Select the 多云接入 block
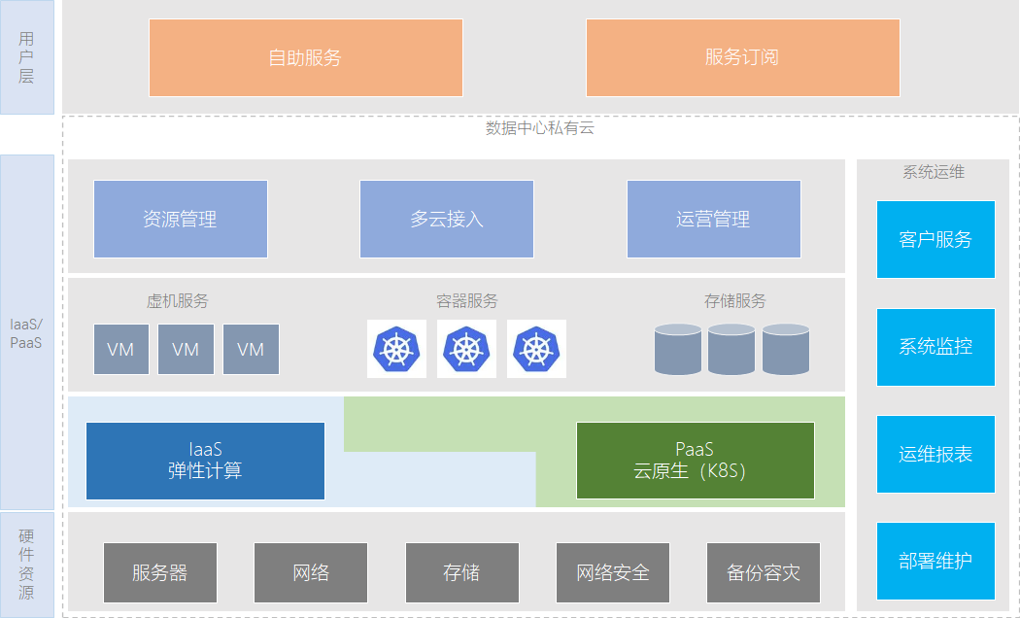Screen dimensions: 1020x618 coord(447,220)
